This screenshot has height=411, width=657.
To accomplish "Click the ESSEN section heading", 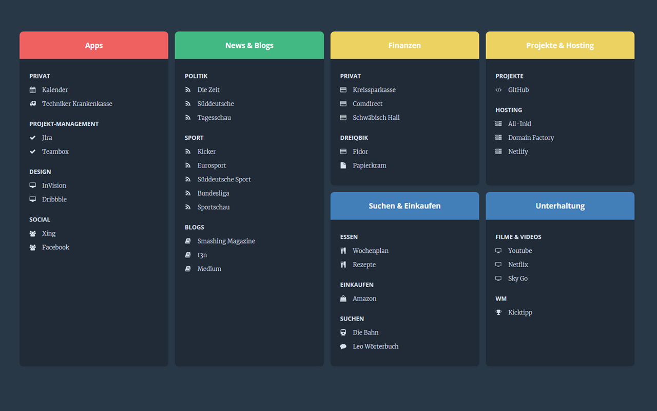I will pyautogui.click(x=349, y=237).
